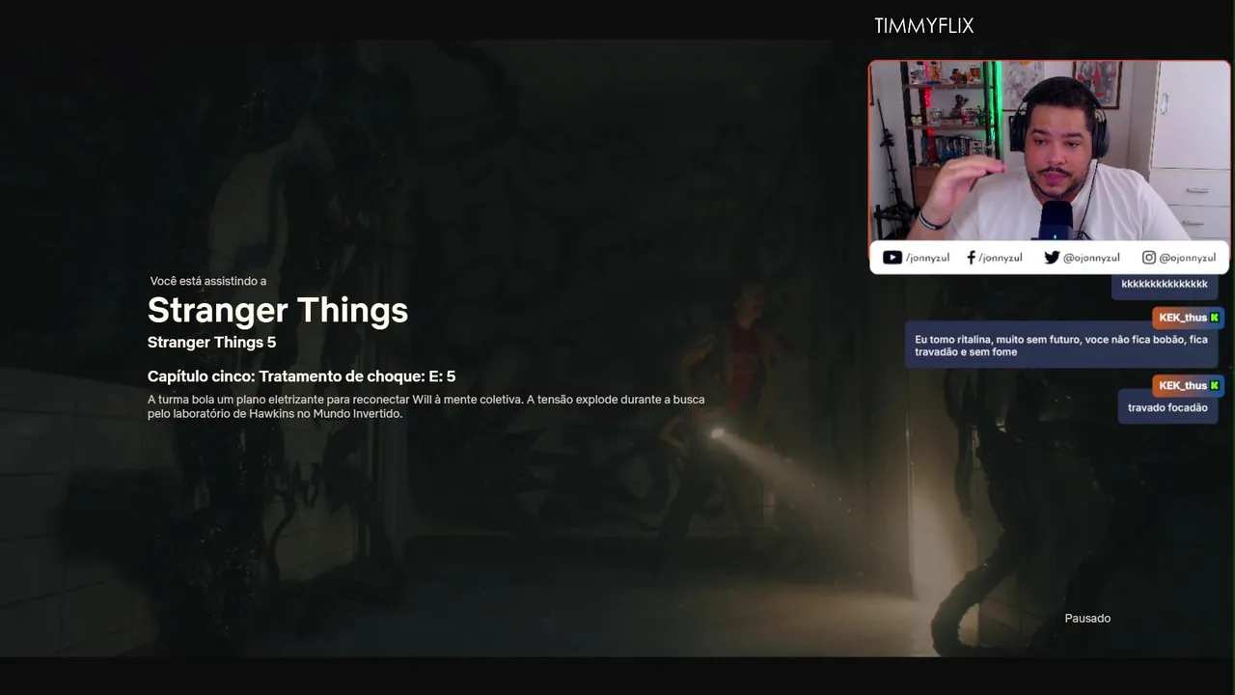The image size is (1235, 695).
Task: Click the episode title 'Capítulo cinco: Tratamento de choque'
Action: click(286, 376)
